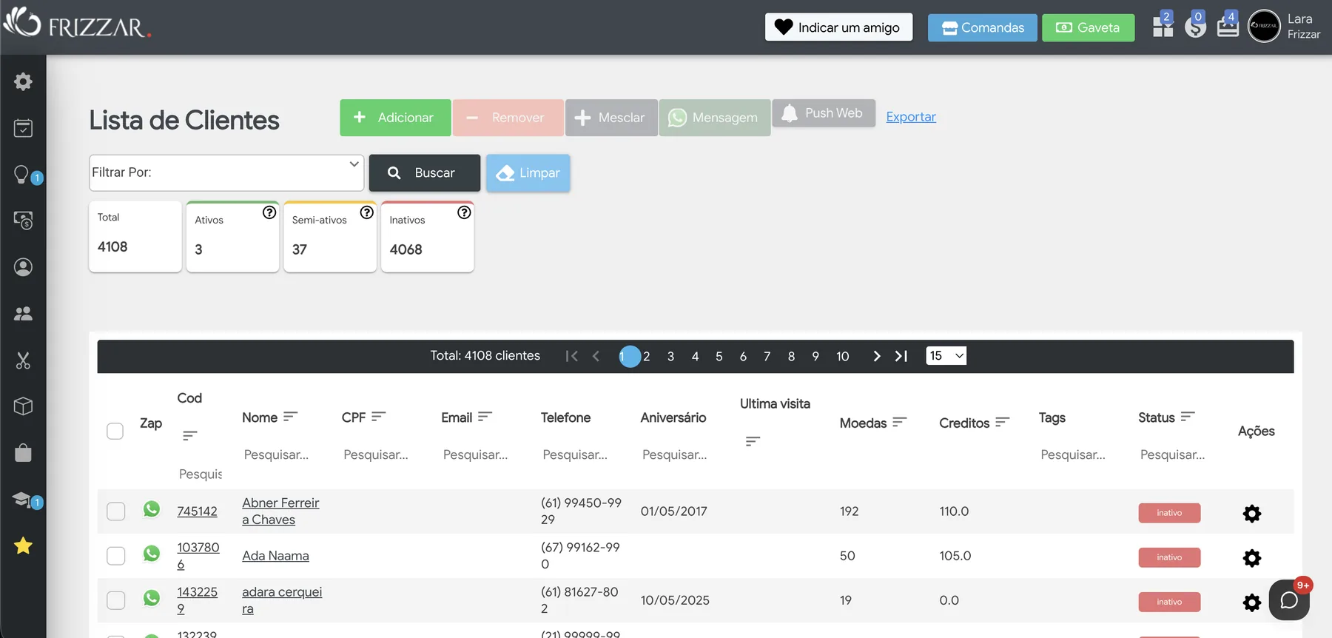Toggle the select-all clients checkbox

click(x=115, y=431)
